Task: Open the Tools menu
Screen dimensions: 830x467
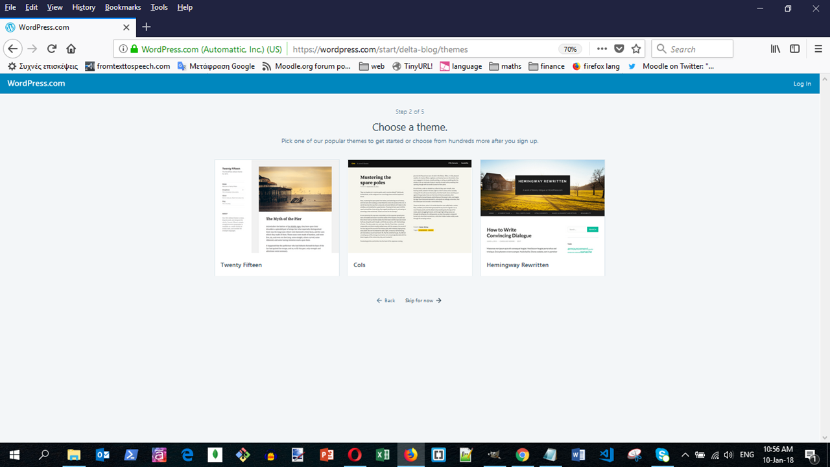Action: click(x=159, y=7)
